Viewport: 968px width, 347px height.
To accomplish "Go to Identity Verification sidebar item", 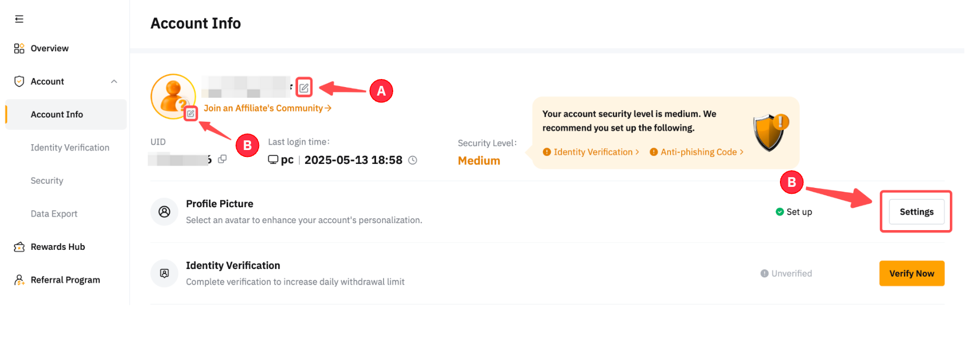I will pyautogui.click(x=69, y=148).
